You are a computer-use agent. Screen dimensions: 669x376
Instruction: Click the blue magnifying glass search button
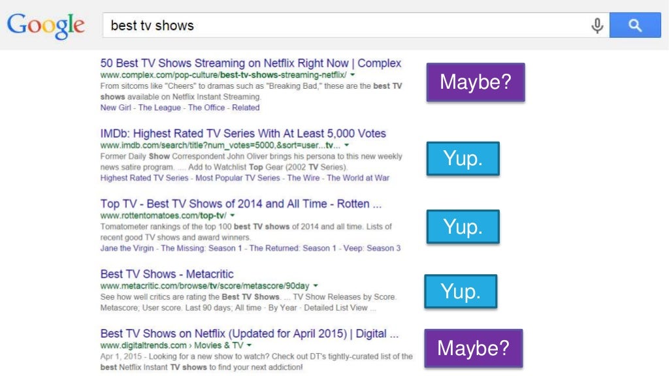click(635, 25)
